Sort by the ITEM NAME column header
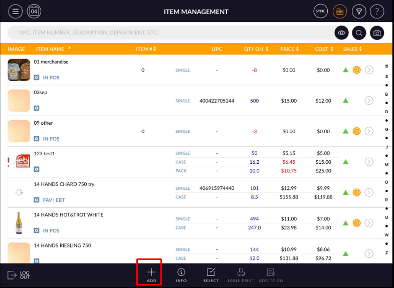This screenshot has width=394, height=288. click(x=53, y=49)
